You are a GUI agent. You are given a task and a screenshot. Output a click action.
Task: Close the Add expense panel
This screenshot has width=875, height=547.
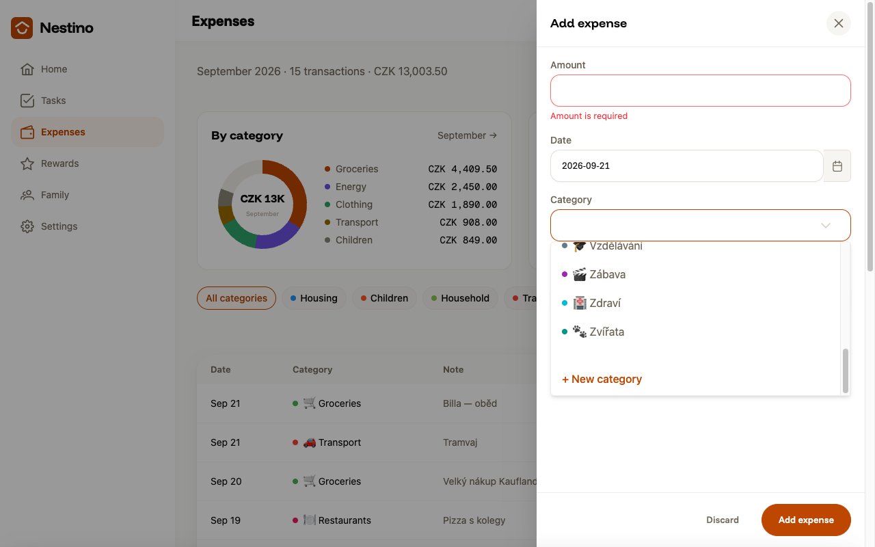839,23
